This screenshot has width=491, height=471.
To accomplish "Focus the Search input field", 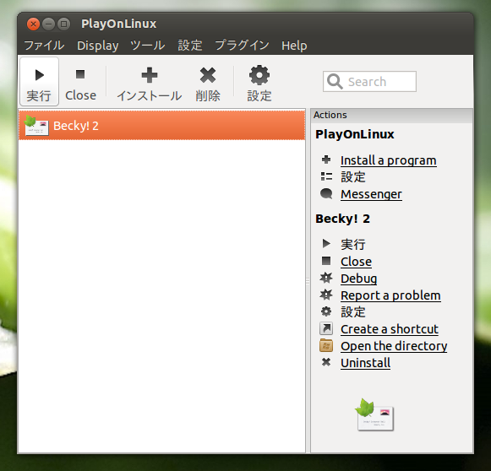I will [x=369, y=82].
